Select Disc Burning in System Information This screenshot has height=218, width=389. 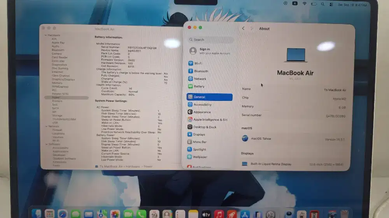click(x=60, y=68)
